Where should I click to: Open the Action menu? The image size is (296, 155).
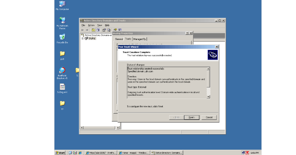91,25
